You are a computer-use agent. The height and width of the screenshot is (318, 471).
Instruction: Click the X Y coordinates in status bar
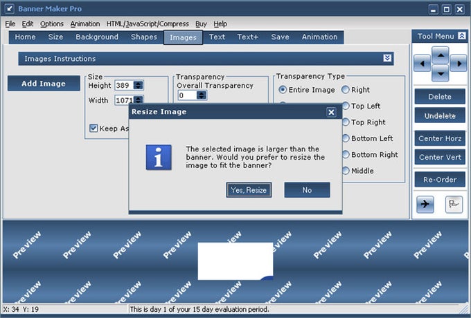(21, 309)
